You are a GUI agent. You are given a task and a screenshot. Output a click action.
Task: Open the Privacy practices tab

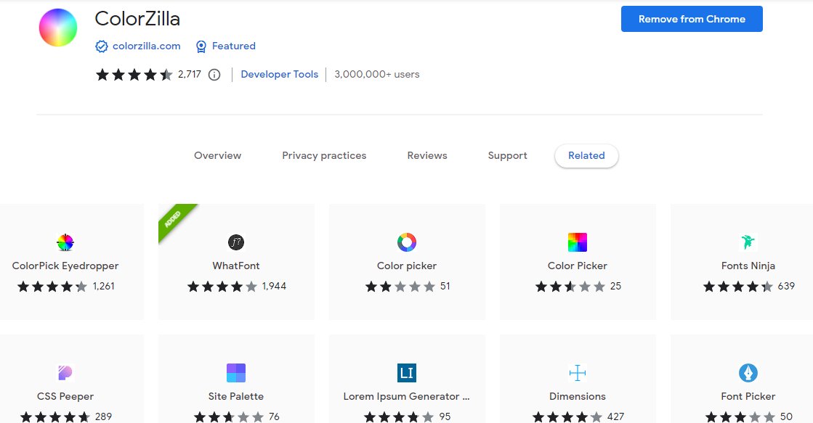click(323, 155)
